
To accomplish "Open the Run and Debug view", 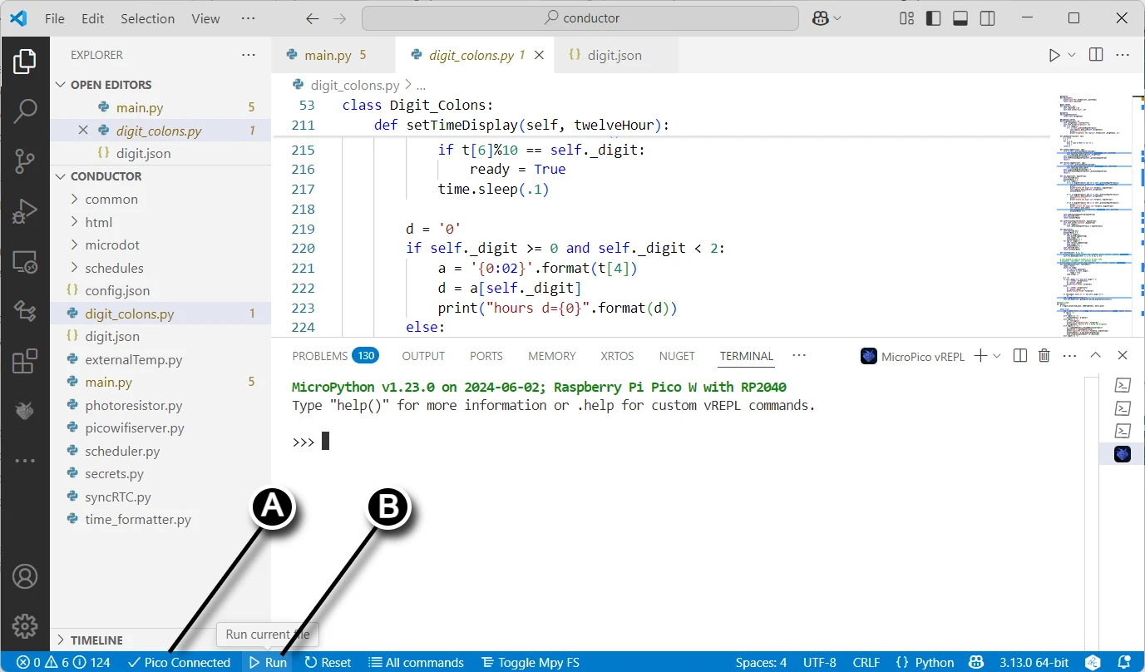I will (25, 212).
